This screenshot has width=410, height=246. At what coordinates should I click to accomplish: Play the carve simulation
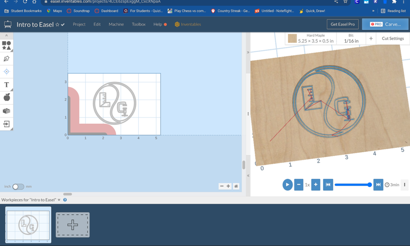coord(287,185)
